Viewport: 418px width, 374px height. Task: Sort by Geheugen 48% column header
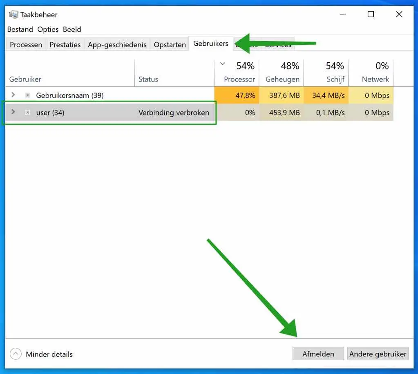281,72
